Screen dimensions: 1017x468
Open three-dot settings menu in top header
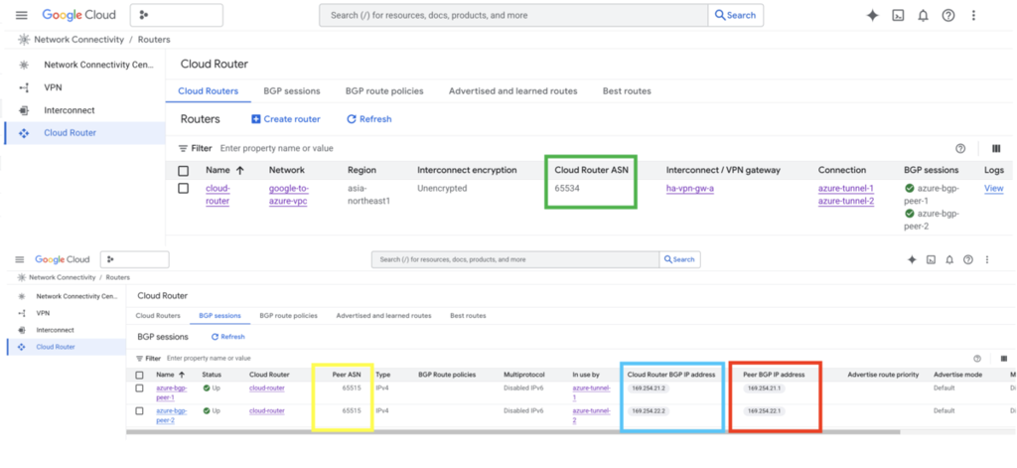(973, 16)
